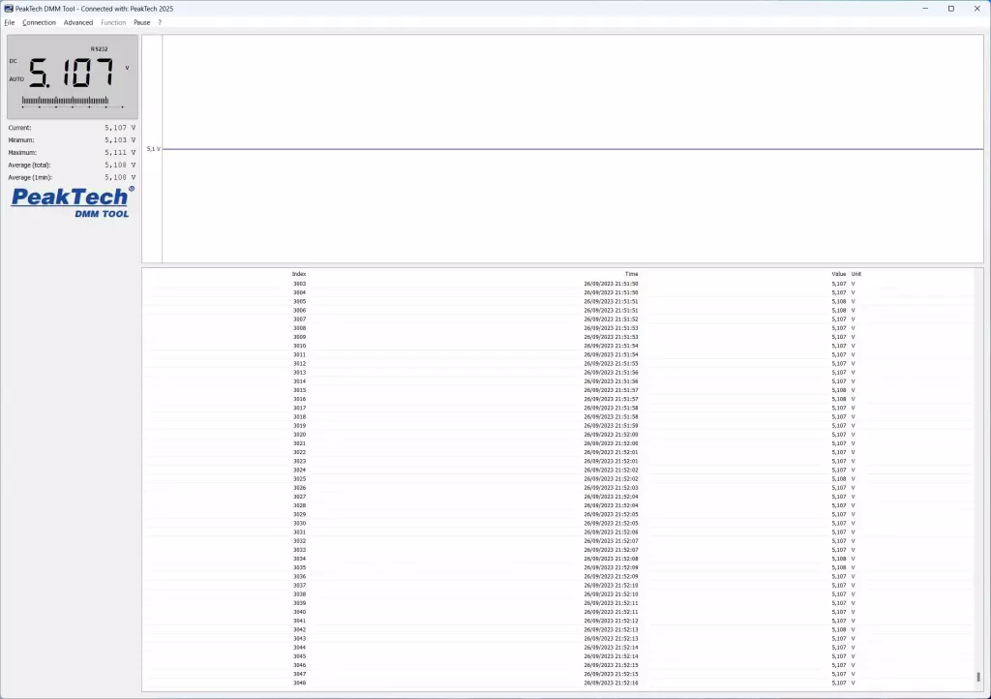Click the Average (1min): label
The width and height of the screenshot is (991, 699).
tap(30, 177)
